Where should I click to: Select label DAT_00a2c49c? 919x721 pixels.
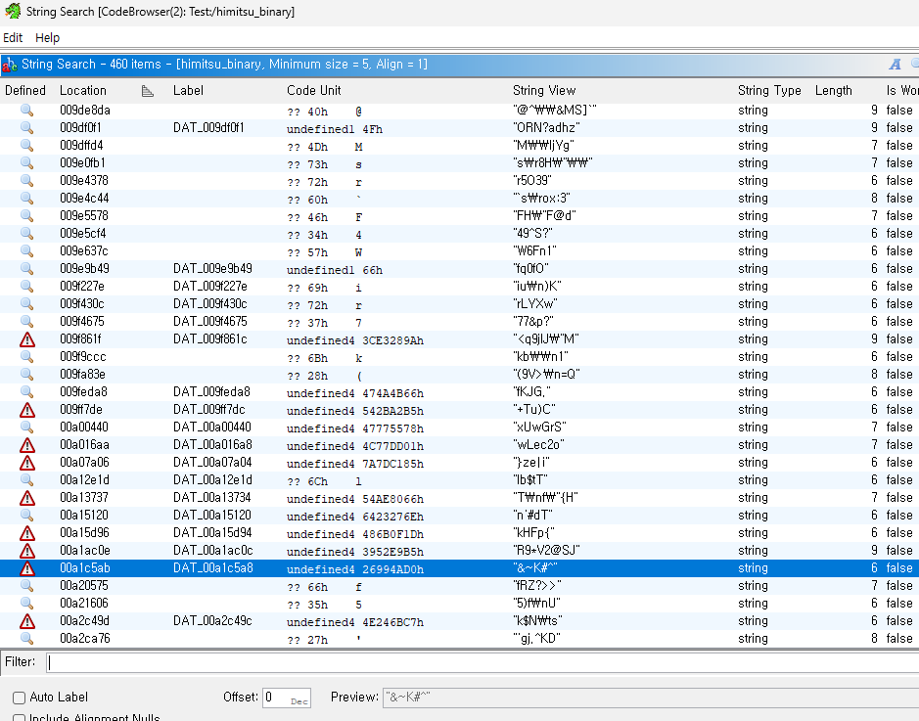pos(212,621)
